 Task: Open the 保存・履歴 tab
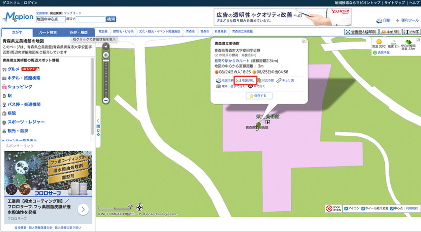[79, 32]
